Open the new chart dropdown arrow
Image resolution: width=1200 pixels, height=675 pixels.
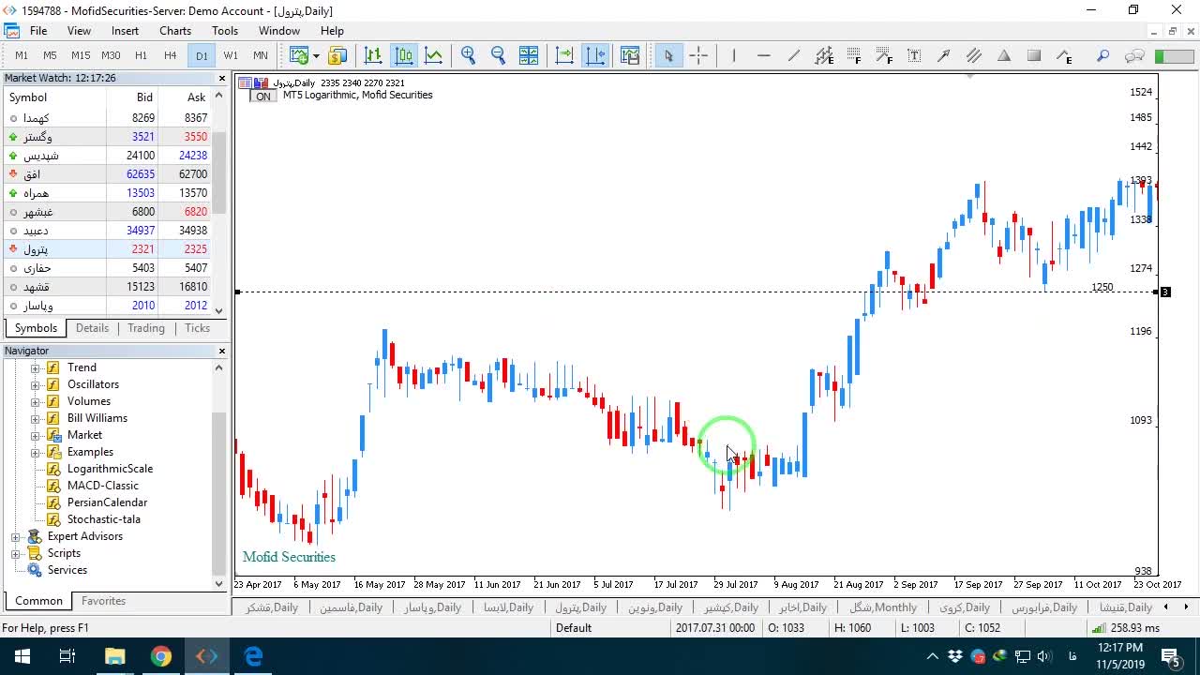(316, 55)
